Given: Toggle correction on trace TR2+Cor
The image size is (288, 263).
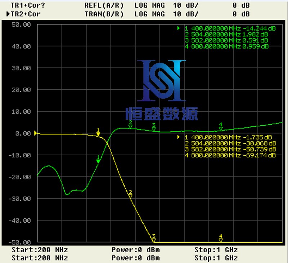Looking at the screenshot, I should 25,14.
